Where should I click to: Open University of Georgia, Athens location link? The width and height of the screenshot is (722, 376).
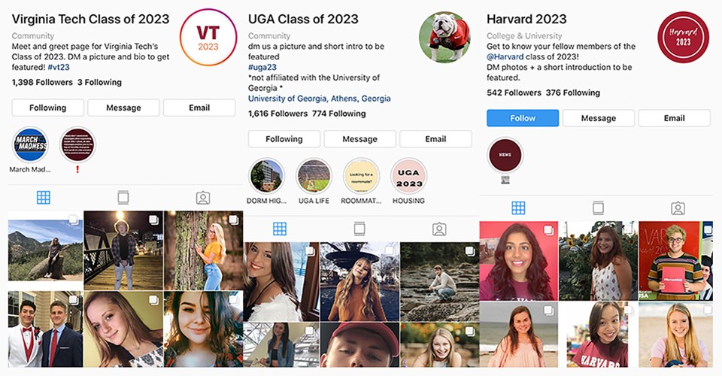tap(319, 99)
